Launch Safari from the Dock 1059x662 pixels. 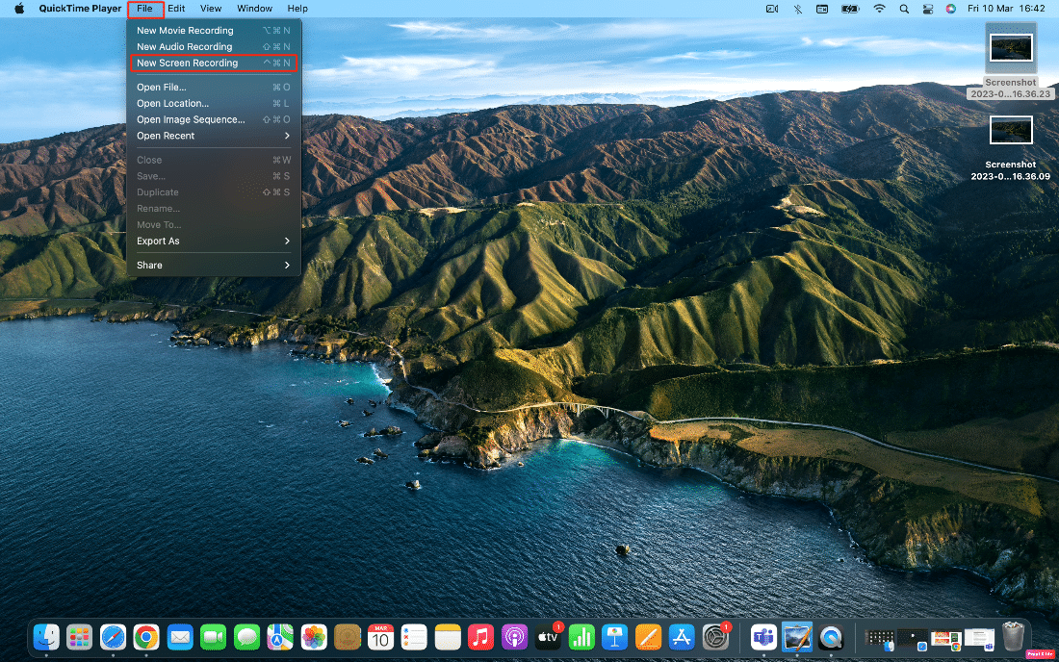click(x=113, y=637)
